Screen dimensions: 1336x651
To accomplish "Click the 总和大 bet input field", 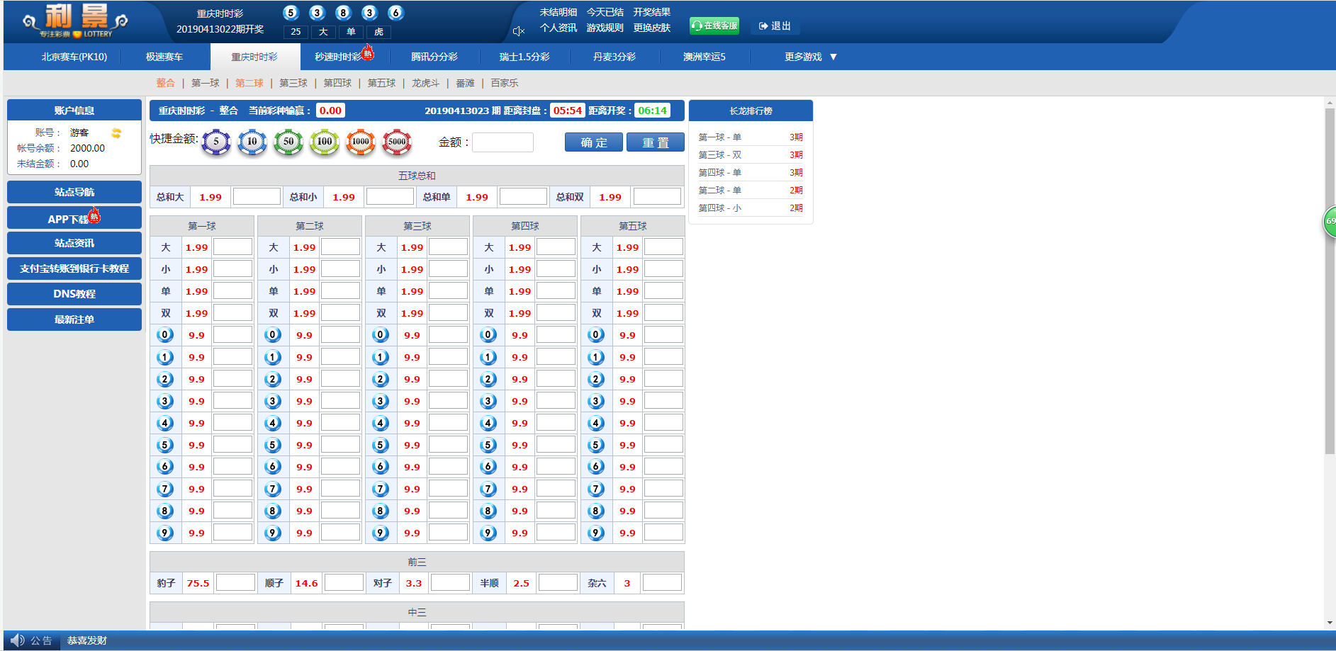I will (257, 197).
